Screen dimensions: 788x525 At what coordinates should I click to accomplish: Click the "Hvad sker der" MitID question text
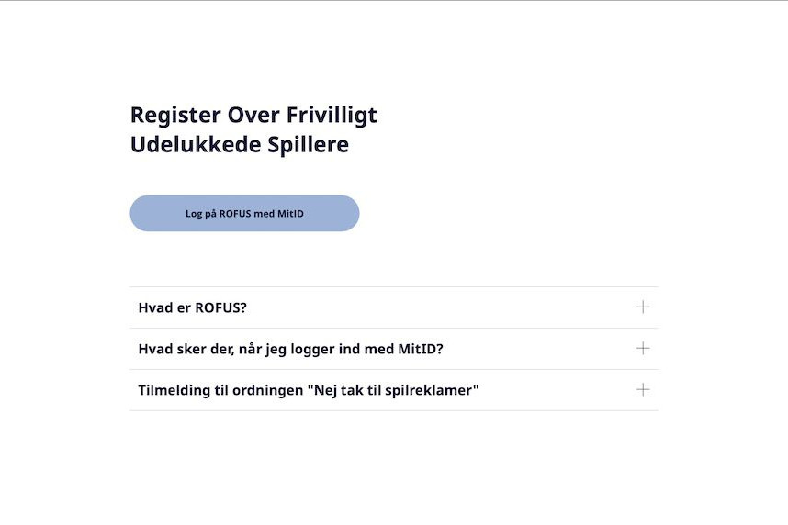[290, 349]
